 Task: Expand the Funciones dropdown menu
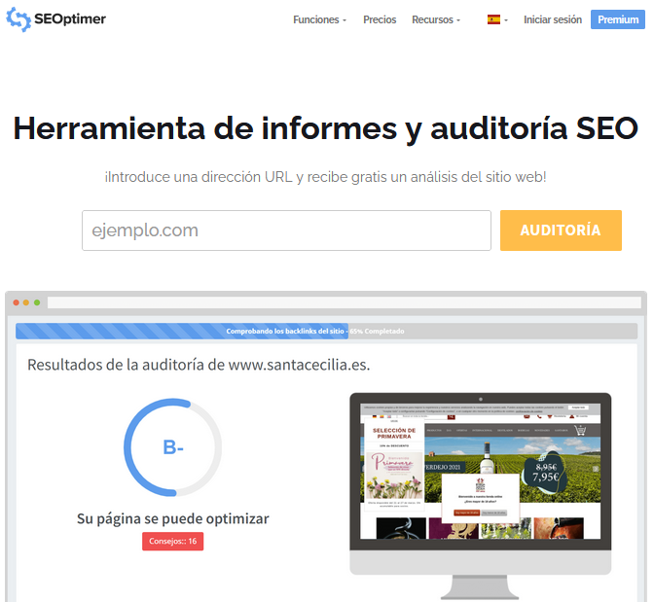[319, 19]
